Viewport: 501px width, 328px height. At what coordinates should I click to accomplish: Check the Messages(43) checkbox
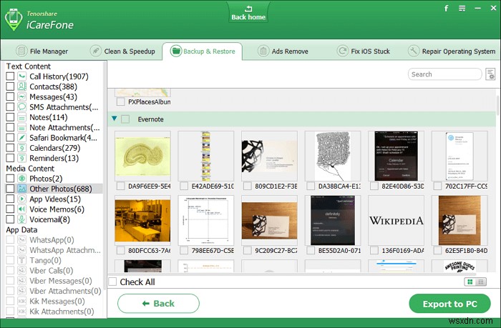(x=10, y=96)
